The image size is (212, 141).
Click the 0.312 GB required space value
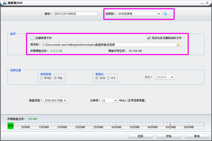(56, 51)
